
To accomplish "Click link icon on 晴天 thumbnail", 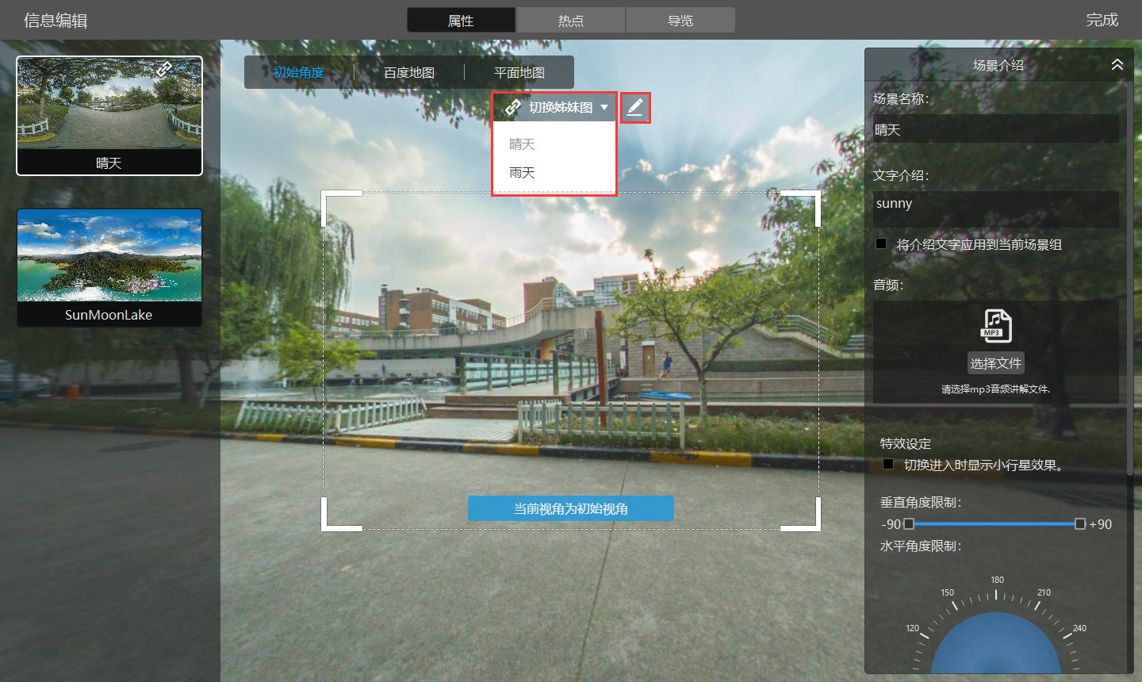I will coord(164,70).
